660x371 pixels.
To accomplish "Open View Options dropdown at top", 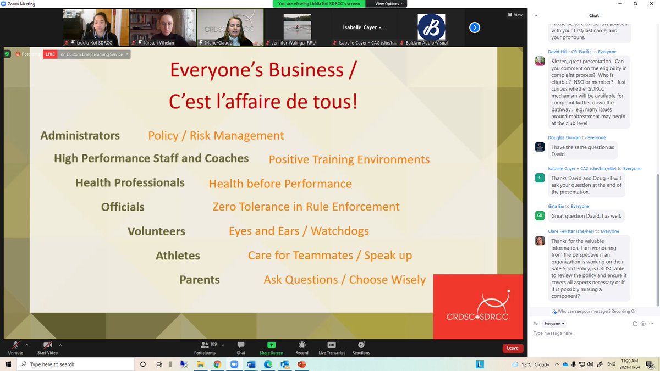I will point(389,3).
